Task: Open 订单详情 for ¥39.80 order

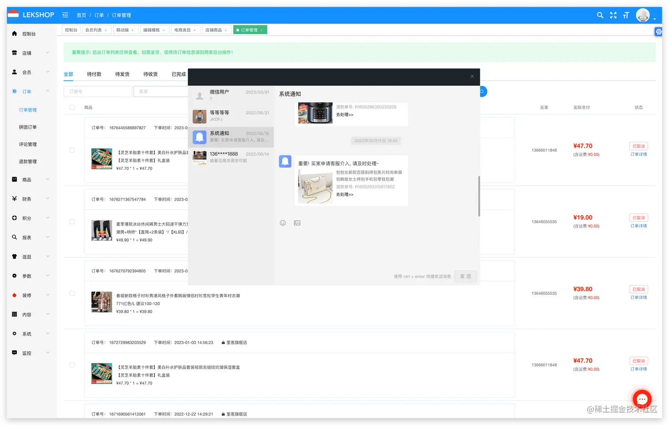Action: (x=638, y=297)
